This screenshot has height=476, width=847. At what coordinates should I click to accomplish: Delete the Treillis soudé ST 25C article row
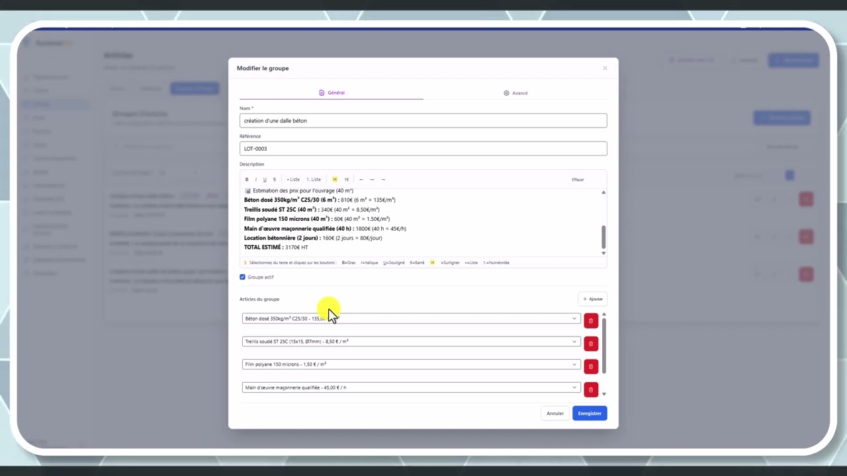coord(591,344)
